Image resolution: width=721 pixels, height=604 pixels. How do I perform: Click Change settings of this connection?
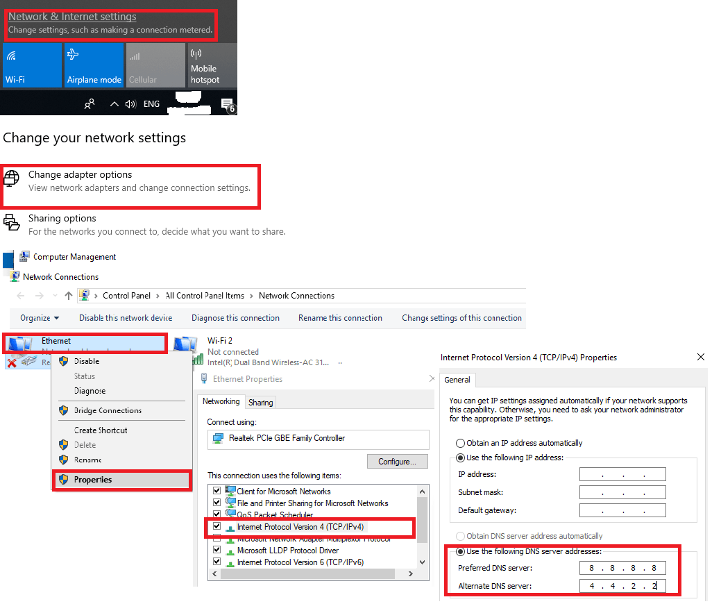(461, 319)
